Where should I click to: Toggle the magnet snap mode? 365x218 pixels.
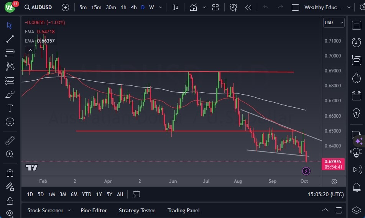(10, 173)
